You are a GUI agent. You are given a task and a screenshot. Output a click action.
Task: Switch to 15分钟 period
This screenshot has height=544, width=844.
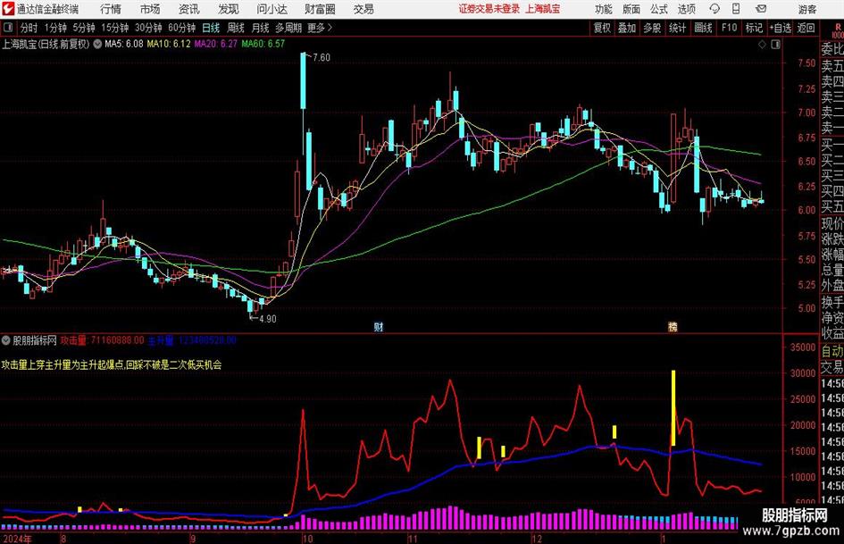click(115, 28)
